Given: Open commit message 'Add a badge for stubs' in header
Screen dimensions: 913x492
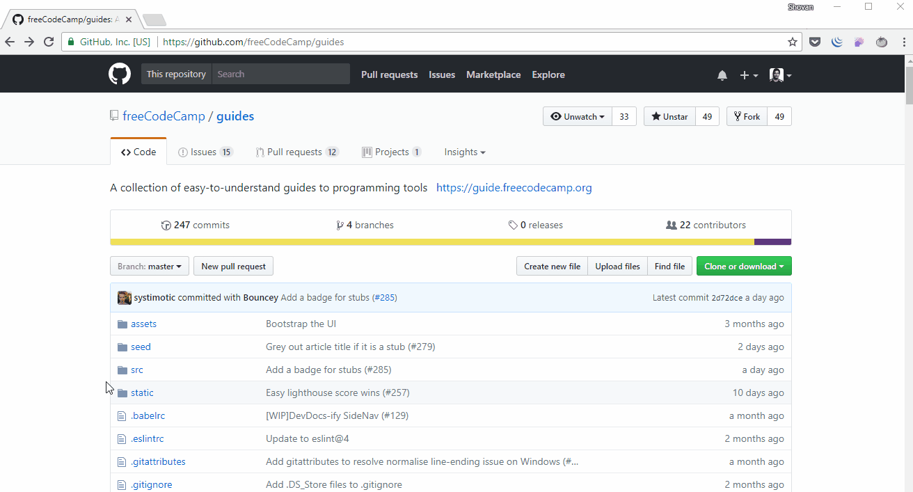Looking at the screenshot, I should pos(325,298).
